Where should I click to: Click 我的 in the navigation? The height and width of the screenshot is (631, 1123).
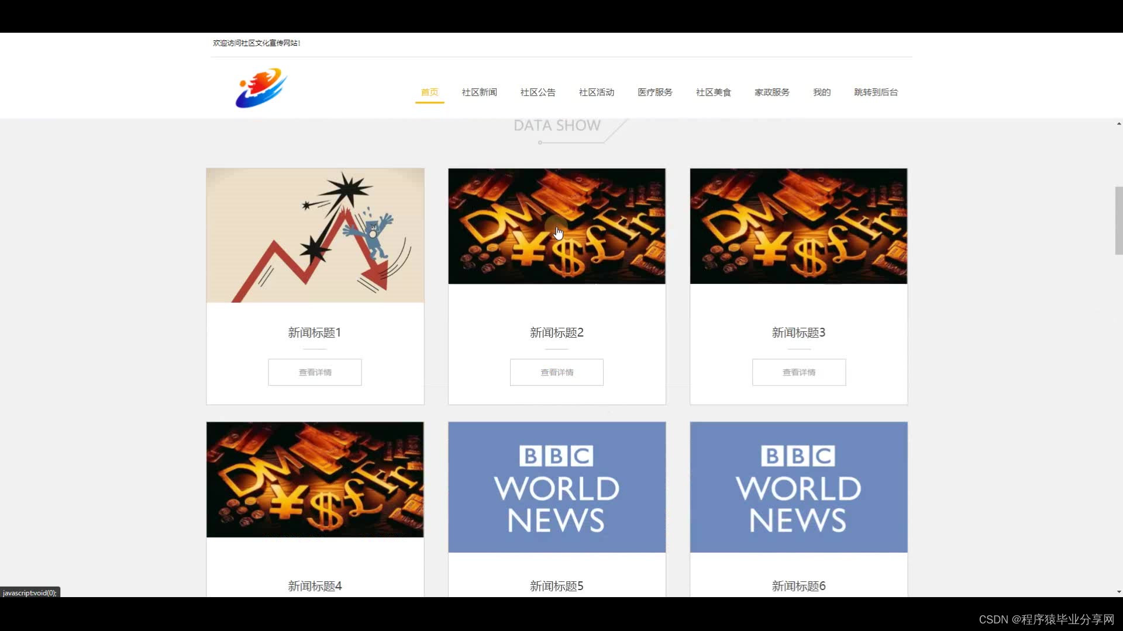tap(821, 92)
